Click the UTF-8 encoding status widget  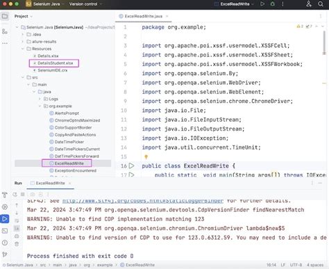[296, 265]
